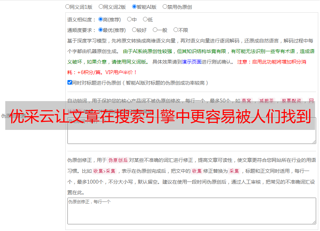Choose 不限 for 通顺度要求
Image resolution: width=320 pixels, height=231 pixels.
[x=176, y=30]
